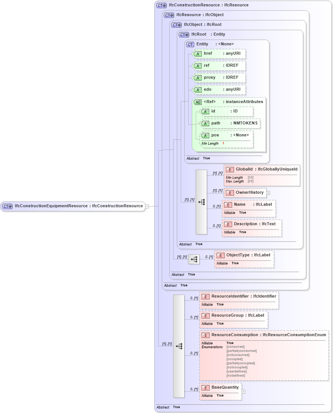
Task: Select the IfcObject : IfcRoot header
Action: [202, 24]
